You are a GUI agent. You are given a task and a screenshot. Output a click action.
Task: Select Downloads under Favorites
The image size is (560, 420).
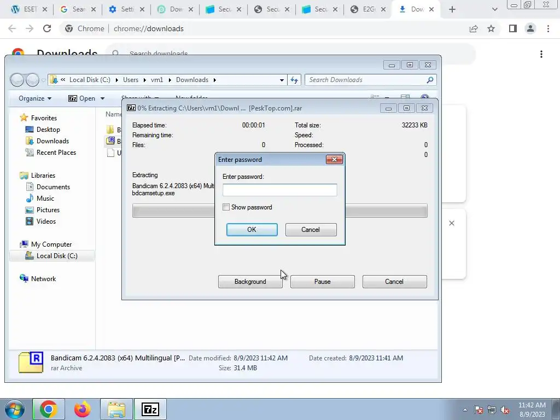[x=52, y=141]
